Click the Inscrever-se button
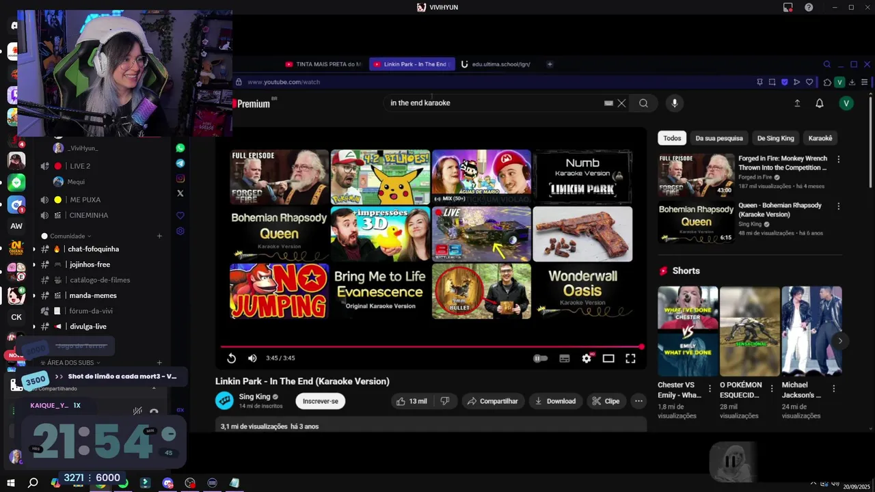Viewport: 875px width, 492px height. [x=321, y=401]
